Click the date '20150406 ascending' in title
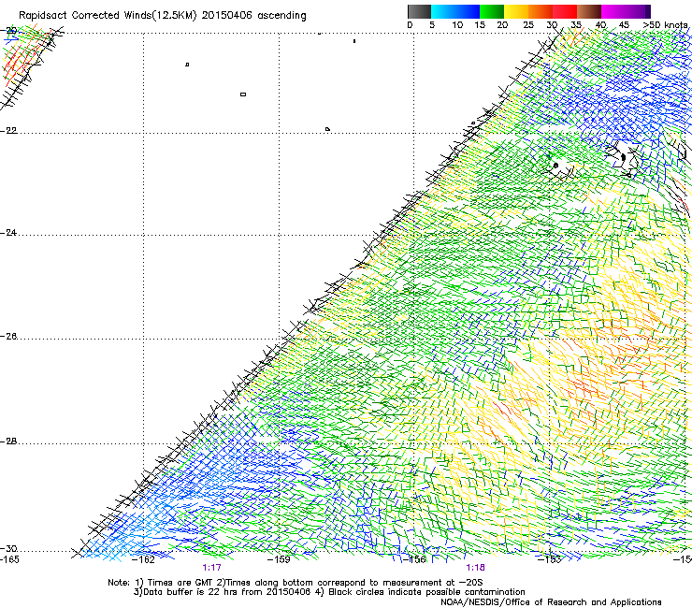The image size is (692, 608). tap(253, 16)
